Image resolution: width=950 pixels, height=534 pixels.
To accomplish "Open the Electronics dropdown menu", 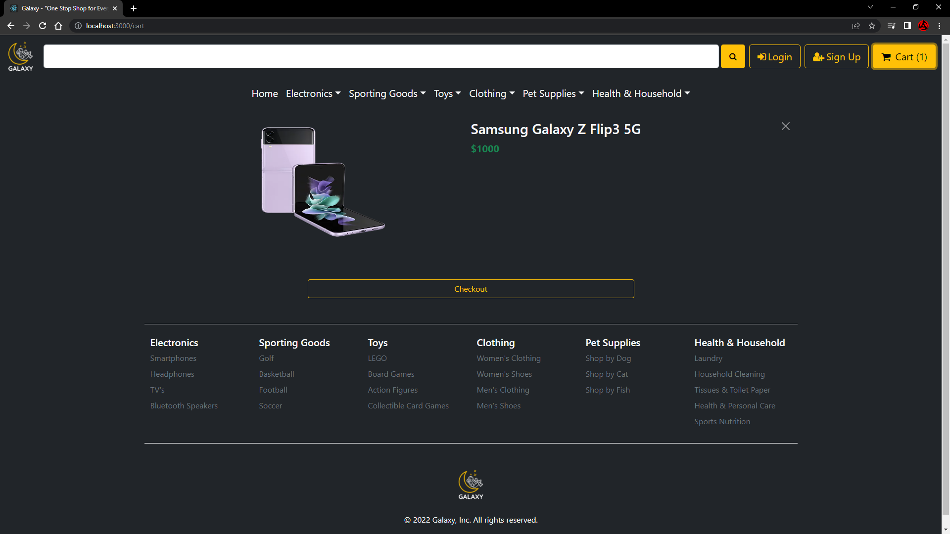I will (x=313, y=93).
